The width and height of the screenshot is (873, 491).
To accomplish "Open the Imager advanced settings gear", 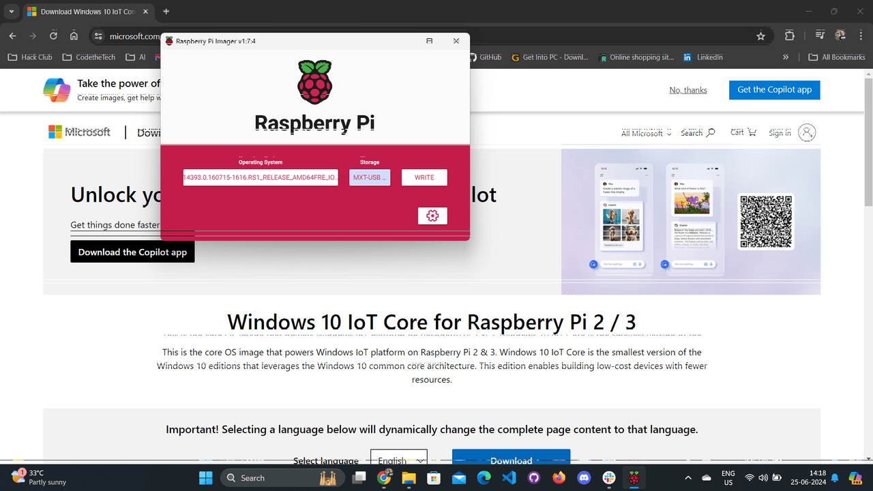I will click(x=432, y=215).
